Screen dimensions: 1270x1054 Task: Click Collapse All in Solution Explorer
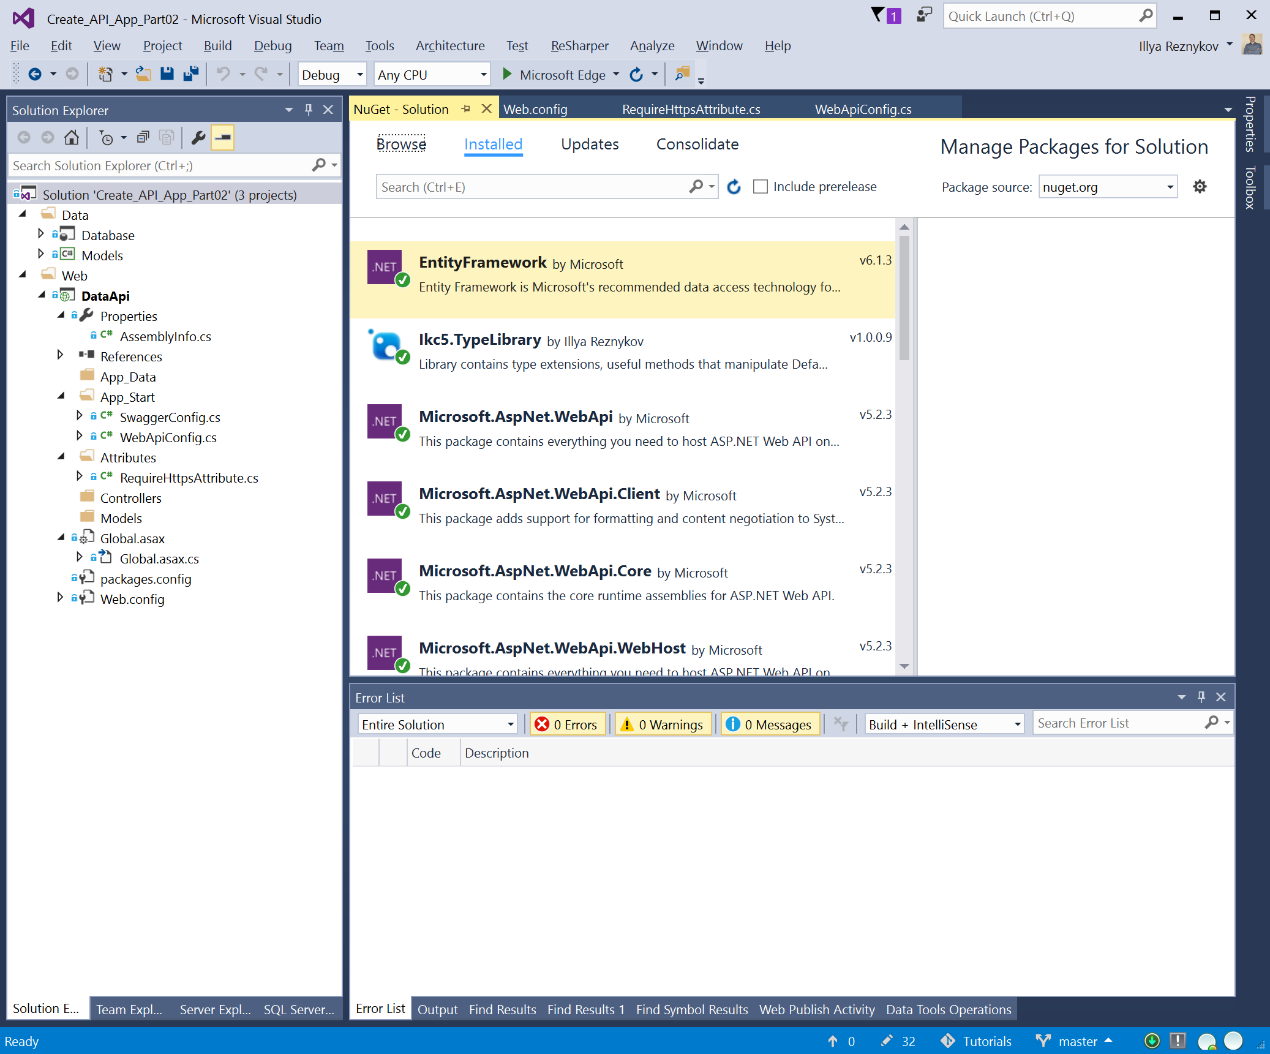click(143, 138)
